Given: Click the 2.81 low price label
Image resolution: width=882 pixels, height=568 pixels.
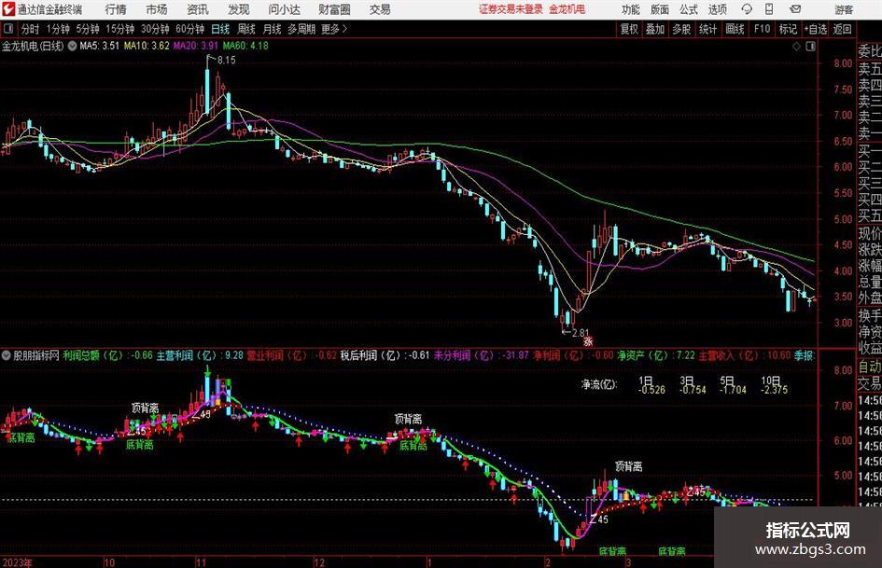Looking at the screenshot, I should coord(580,332).
